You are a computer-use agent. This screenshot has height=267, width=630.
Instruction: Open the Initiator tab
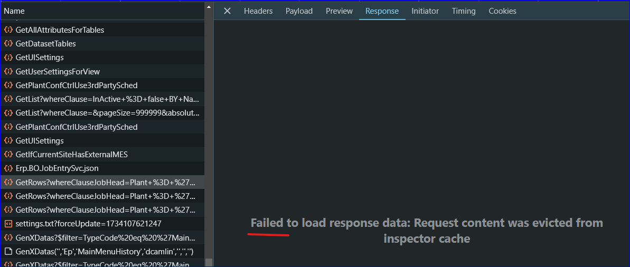coord(425,11)
